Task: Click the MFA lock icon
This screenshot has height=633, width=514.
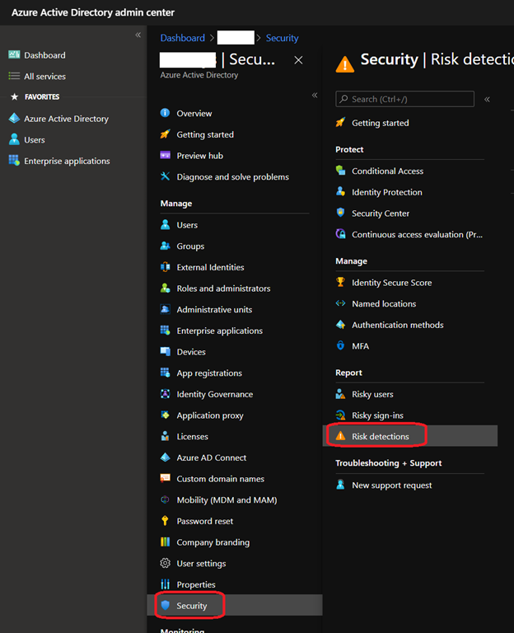Action: coord(341,346)
